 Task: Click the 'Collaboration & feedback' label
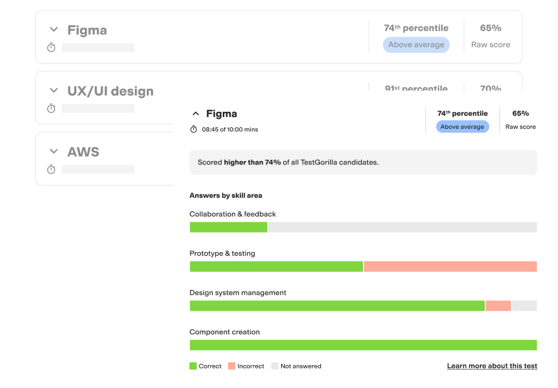pos(232,214)
